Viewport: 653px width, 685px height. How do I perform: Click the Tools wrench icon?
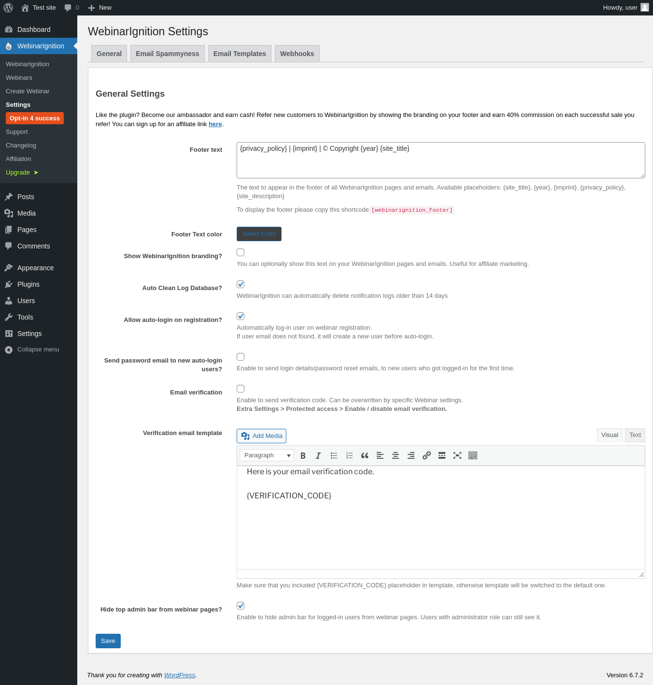click(9, 317)
